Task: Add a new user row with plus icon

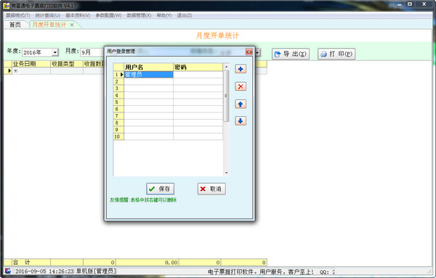Action: (241, 69)
